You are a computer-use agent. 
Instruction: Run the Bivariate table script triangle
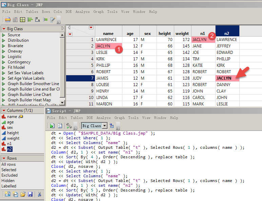pyautogui.click(x=4, y=46)
